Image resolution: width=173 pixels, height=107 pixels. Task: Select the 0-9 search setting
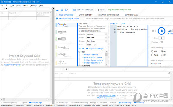point(164,55)
